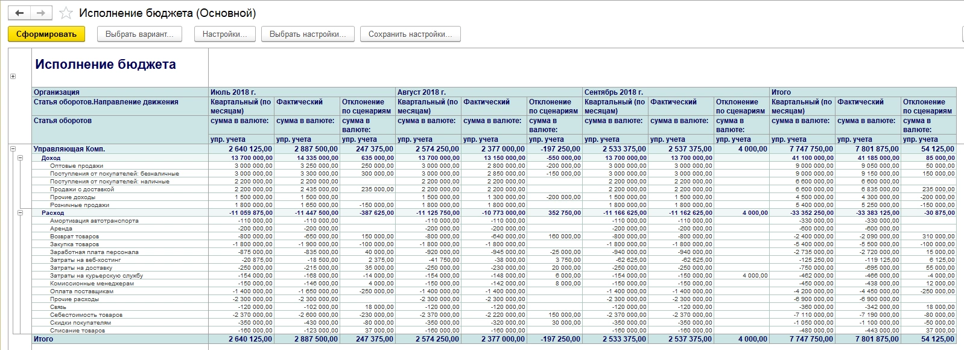Go back with the left arrow
Viewport: 964px width, 350px height.
pyautogui.click(x=19, y=13)
